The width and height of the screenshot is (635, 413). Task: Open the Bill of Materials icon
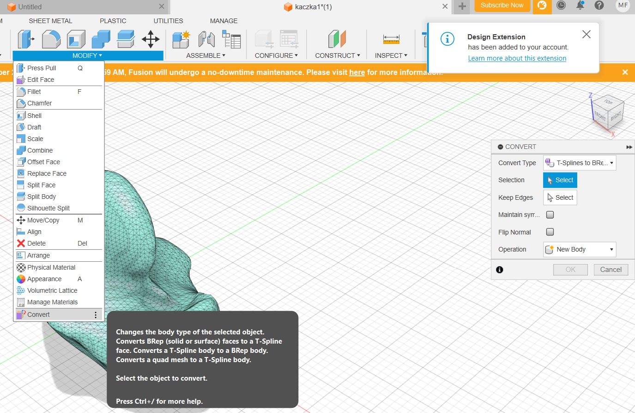(x=231, y=39)
